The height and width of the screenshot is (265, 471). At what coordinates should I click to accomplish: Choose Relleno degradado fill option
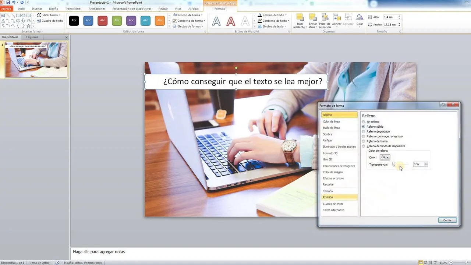tap(364, 131)
